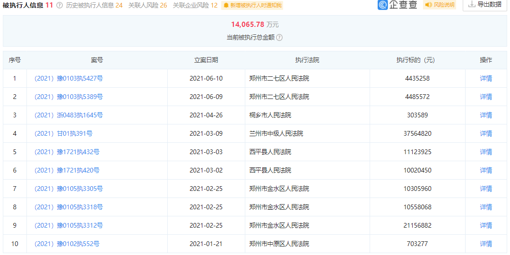
Task: View 详情 for case 豫1721执432号
Action: pos(486,152)
